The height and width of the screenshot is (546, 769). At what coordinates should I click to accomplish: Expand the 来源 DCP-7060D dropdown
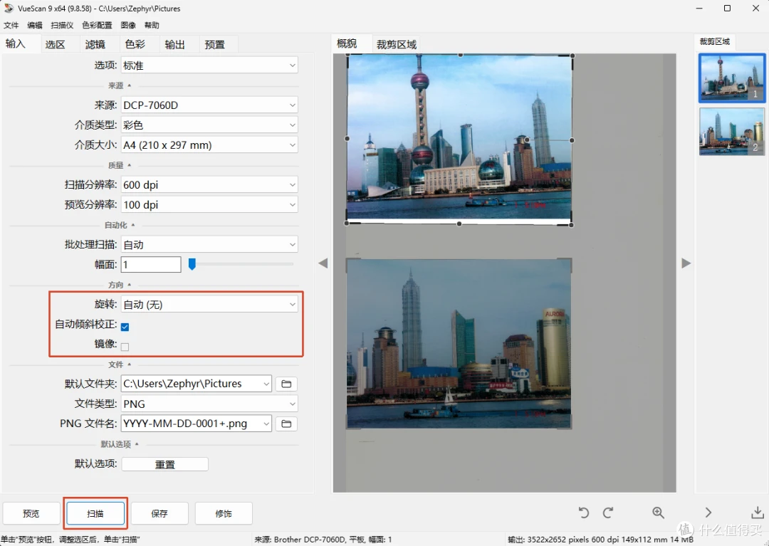[209, 105]
